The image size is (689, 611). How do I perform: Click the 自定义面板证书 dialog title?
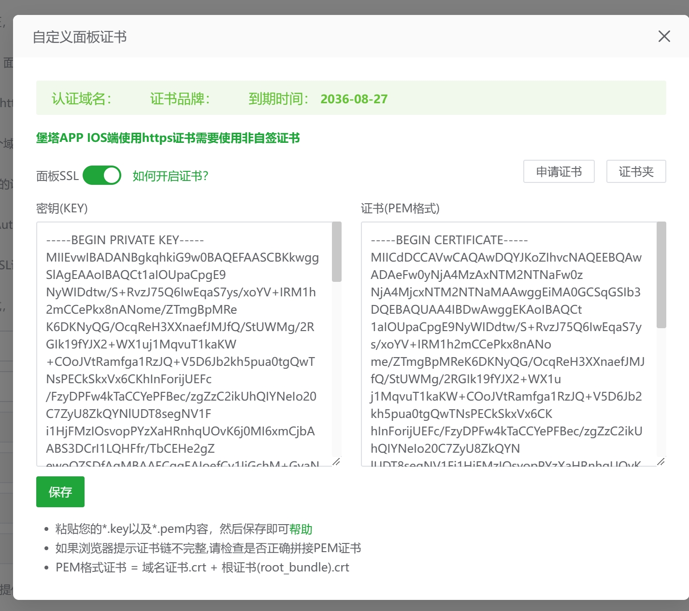[80, 37]
